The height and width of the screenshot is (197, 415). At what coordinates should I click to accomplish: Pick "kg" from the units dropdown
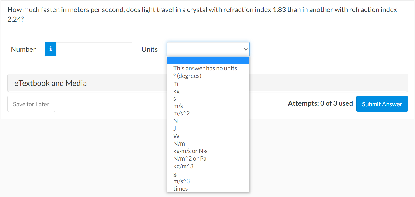click(x=176, y=91)
